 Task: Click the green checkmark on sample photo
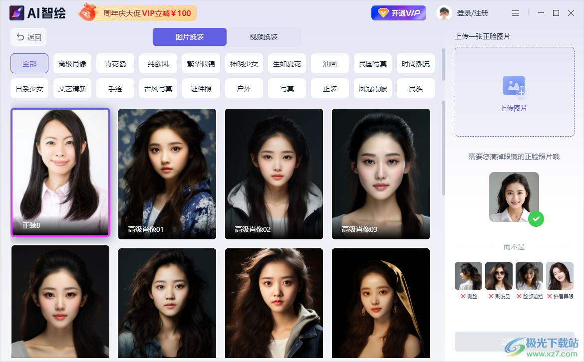point(536,218)
